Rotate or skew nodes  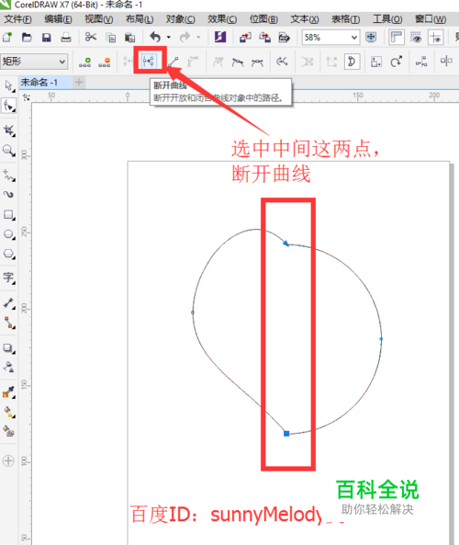[x=397, y=62]
